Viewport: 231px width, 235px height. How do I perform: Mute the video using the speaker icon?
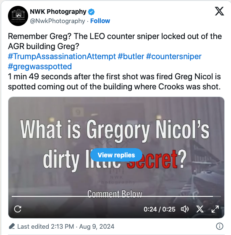coord(185,209)
